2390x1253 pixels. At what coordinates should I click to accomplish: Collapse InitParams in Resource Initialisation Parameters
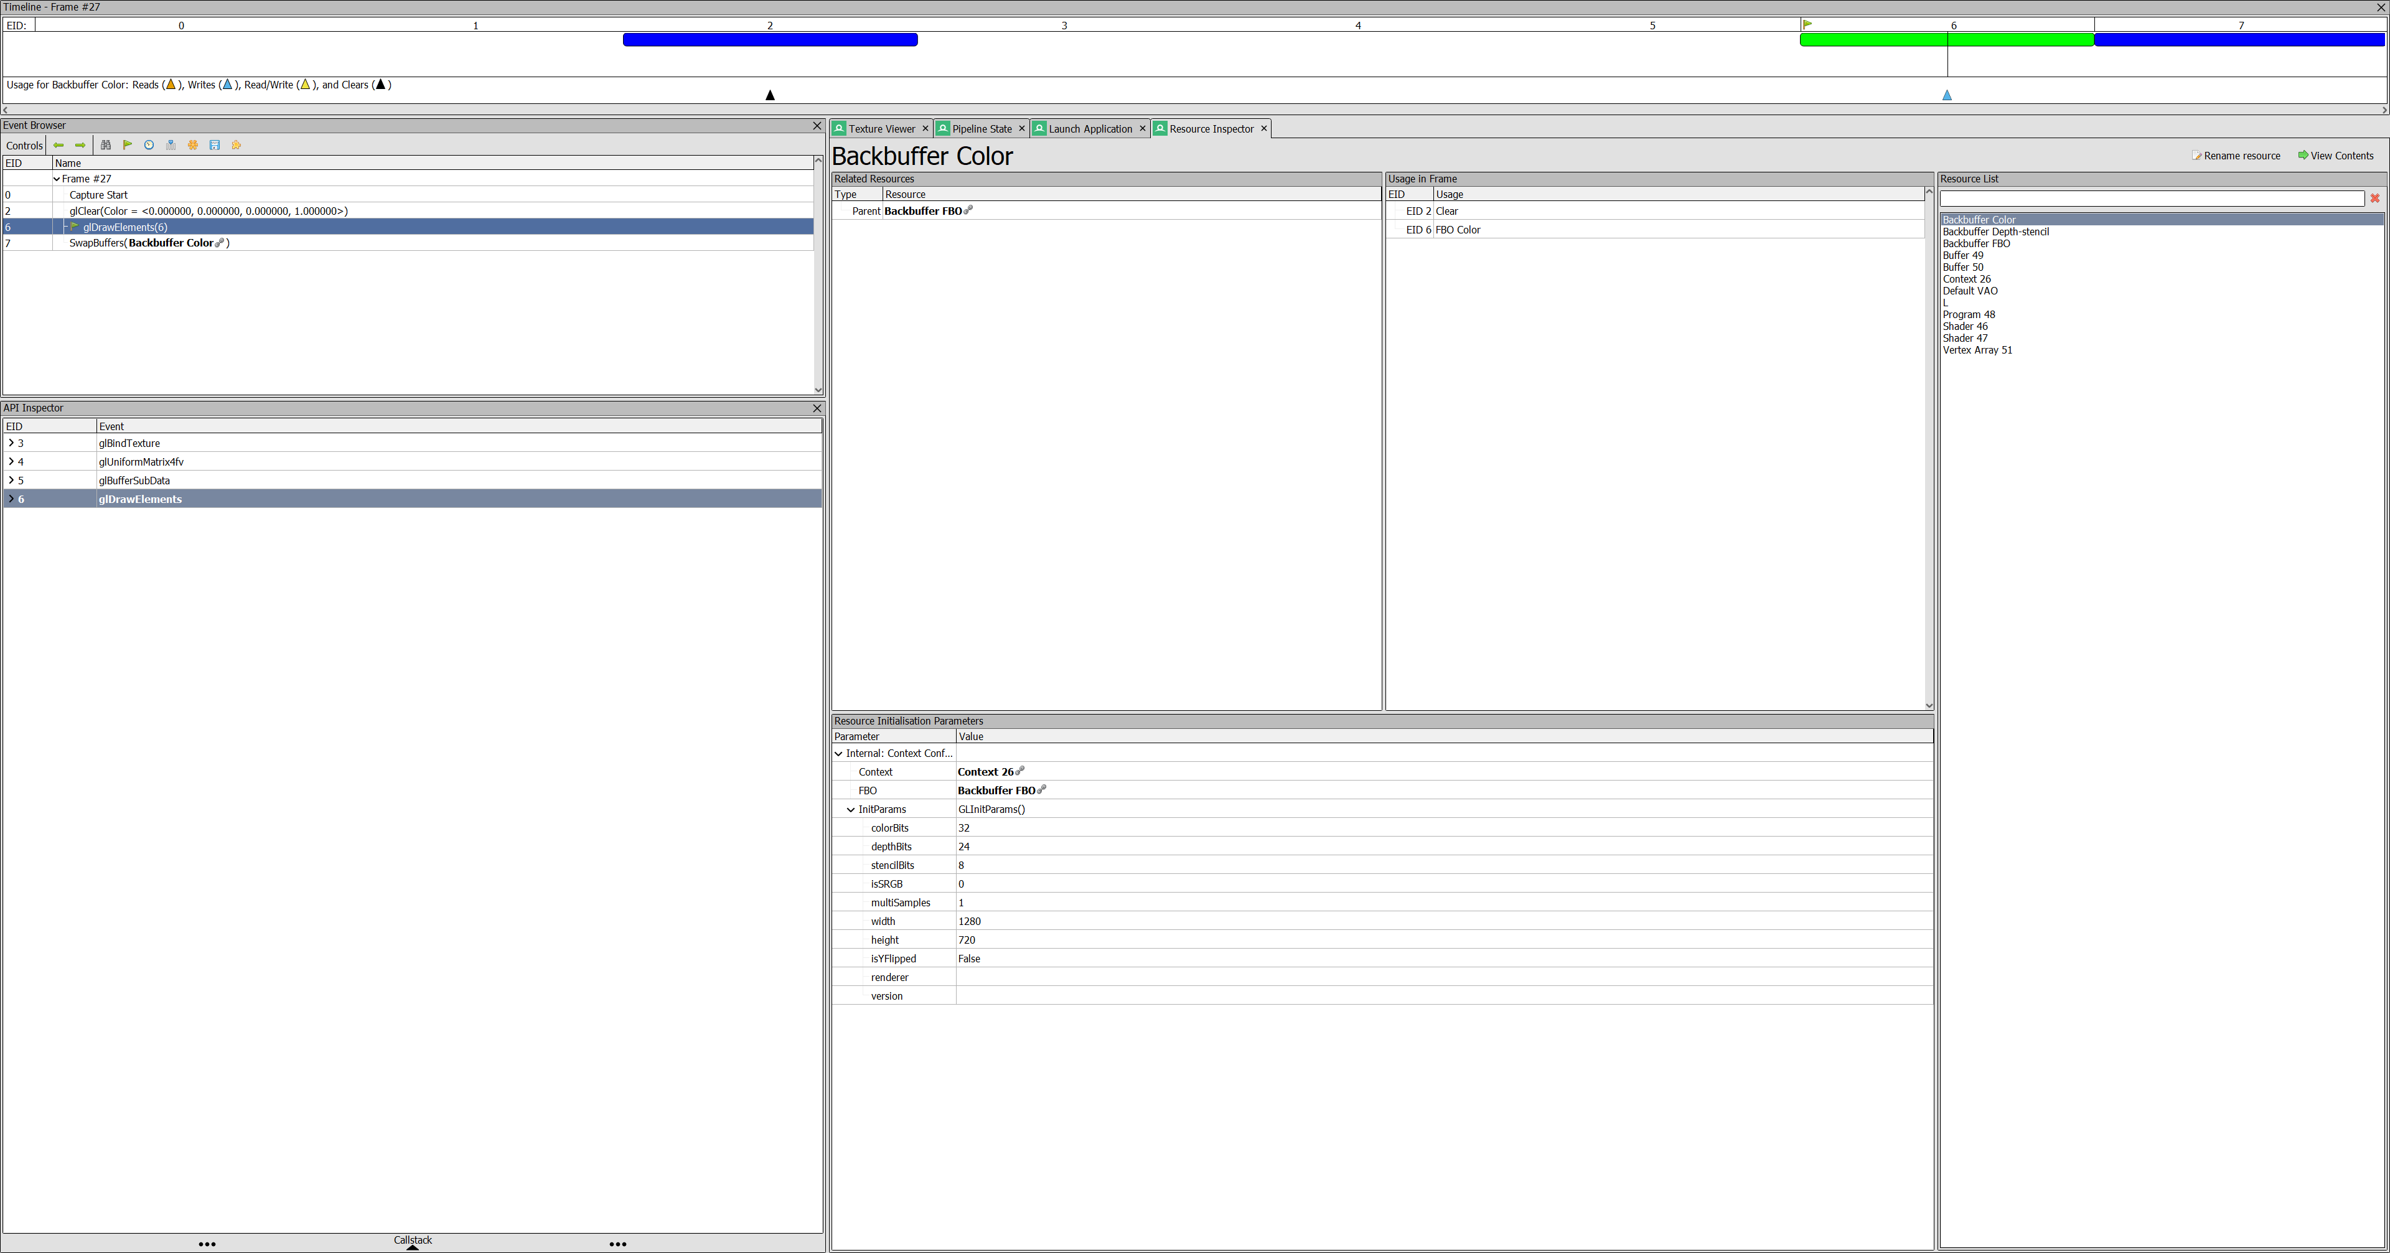851,809
